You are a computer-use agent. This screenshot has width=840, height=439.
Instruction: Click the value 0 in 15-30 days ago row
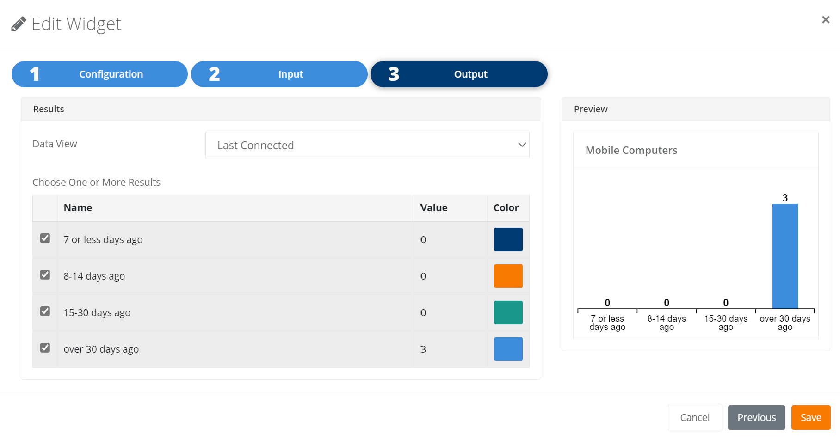point(423,313)
